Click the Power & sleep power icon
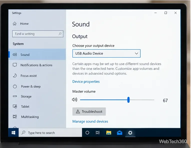 (15, 86)
